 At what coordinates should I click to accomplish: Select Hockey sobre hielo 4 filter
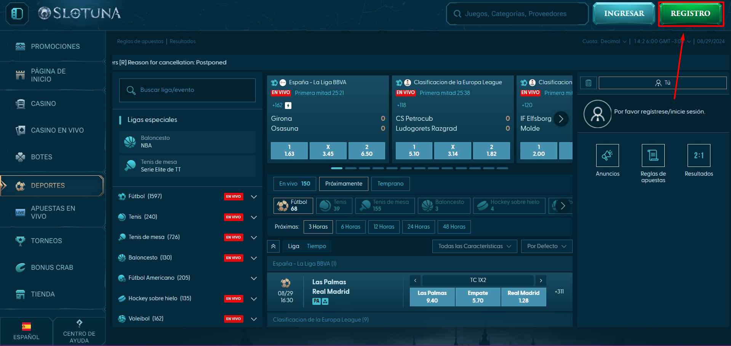509,206
